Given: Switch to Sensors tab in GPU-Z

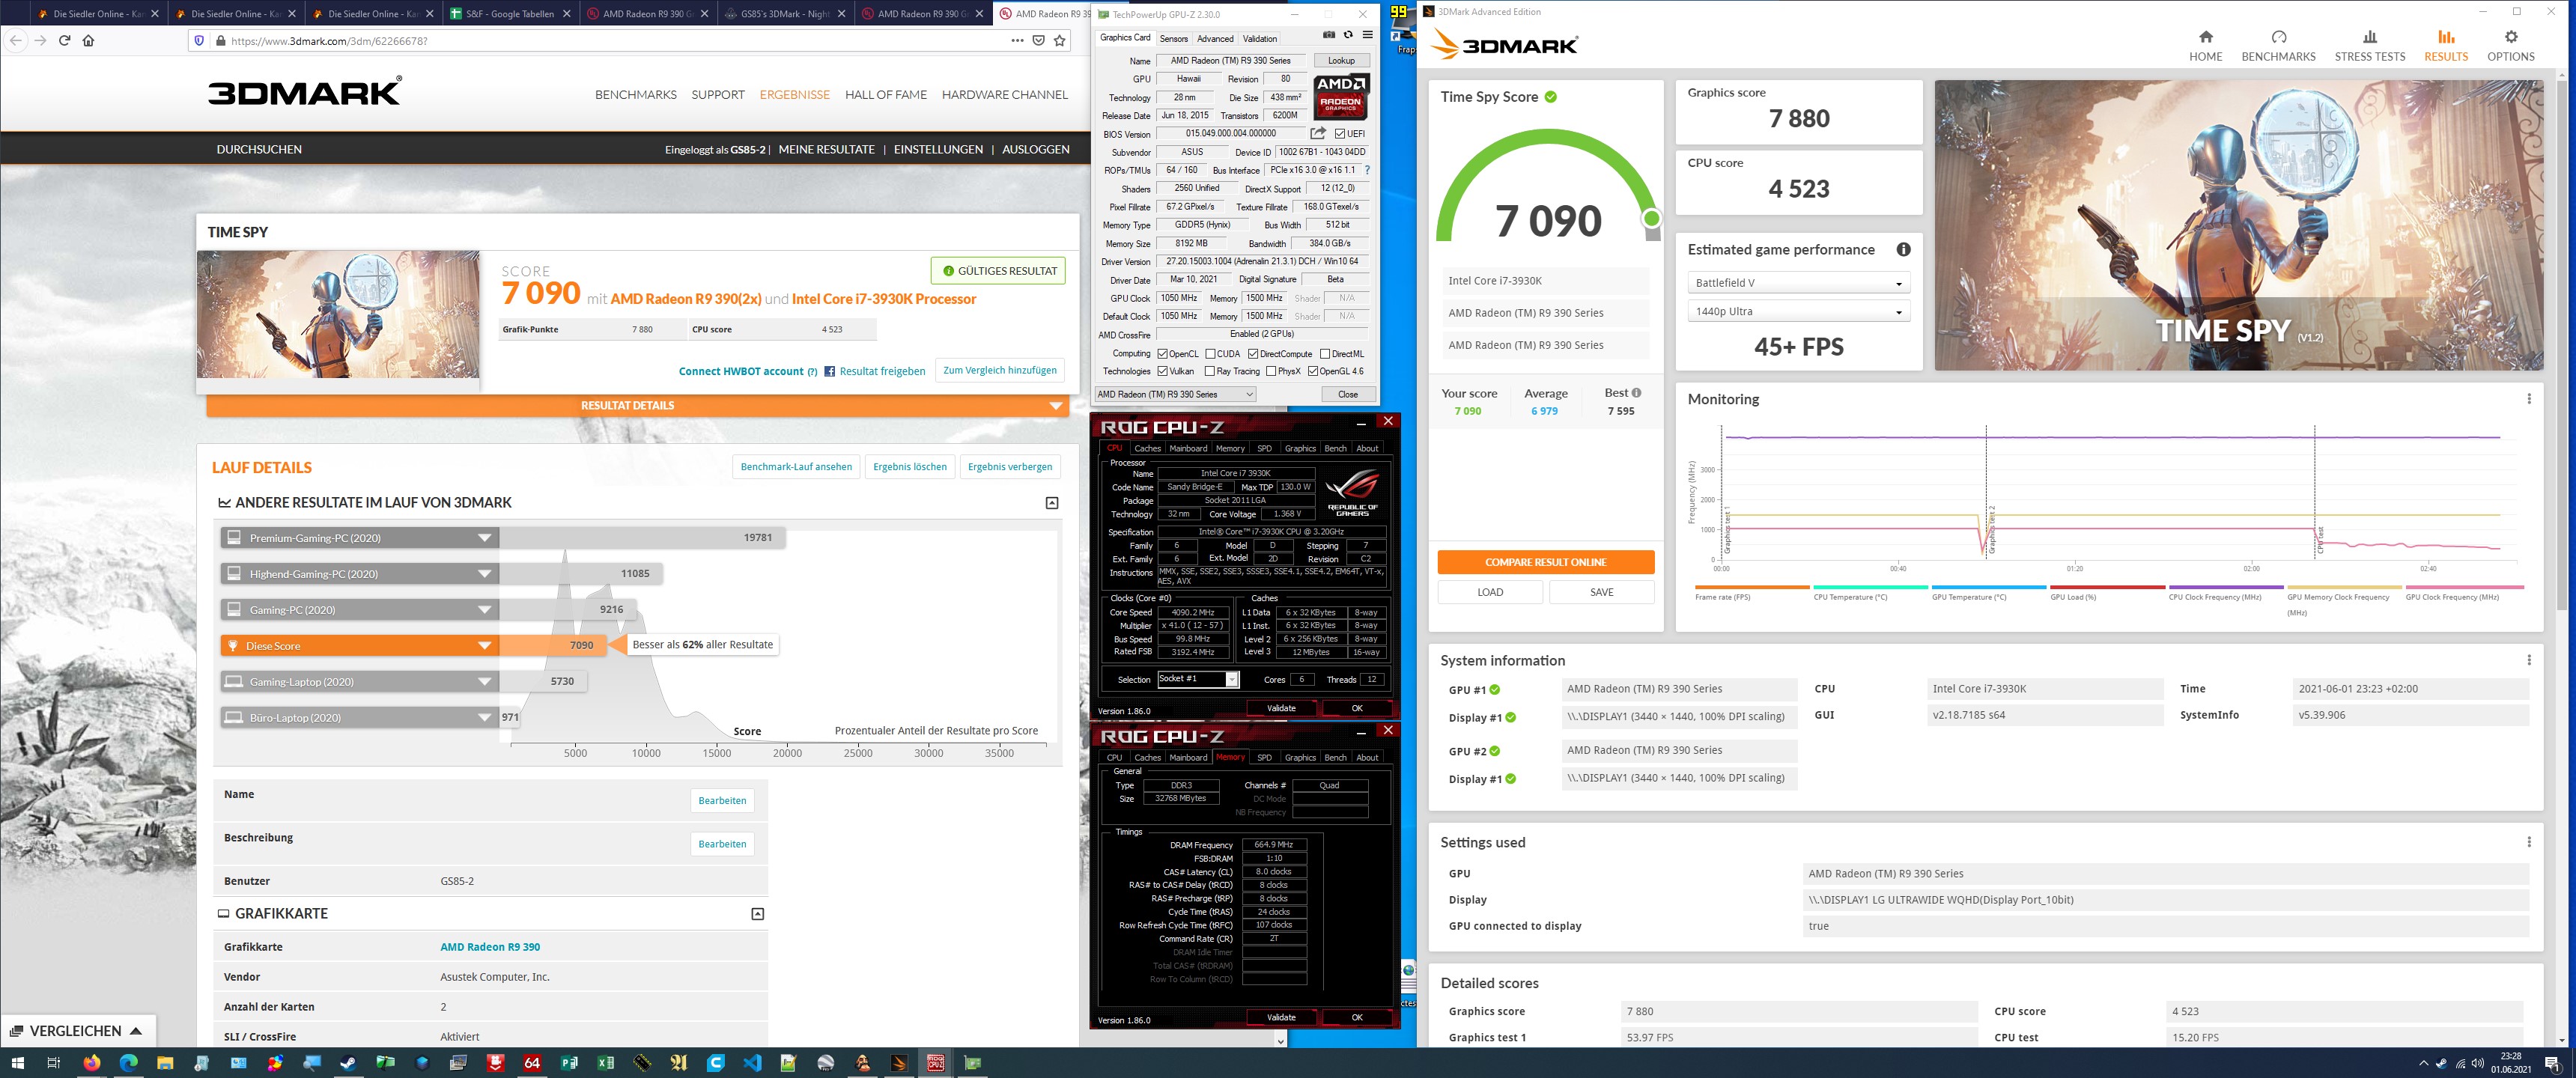Looking at the screenshot, I should point(1174,39).
